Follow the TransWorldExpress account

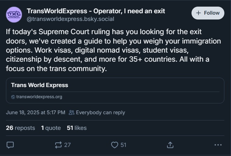coord(208,13)
